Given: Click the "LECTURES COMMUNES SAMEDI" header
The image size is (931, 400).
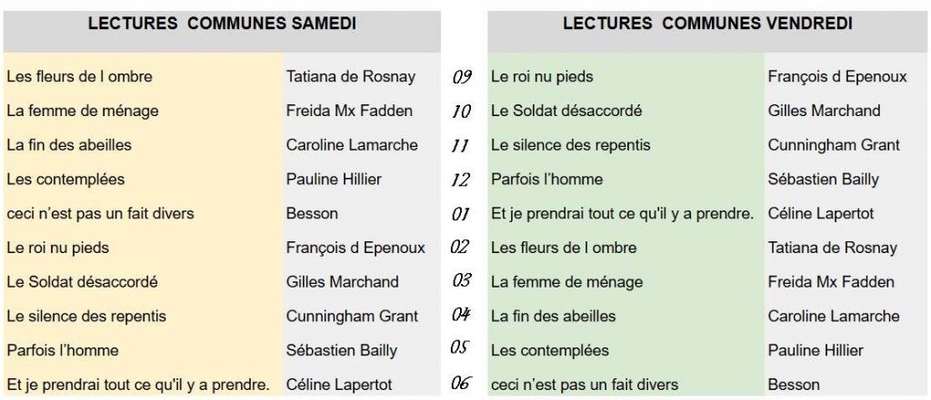Looking at the screenshot, I should pyautogui.click(x=221, y=24).
